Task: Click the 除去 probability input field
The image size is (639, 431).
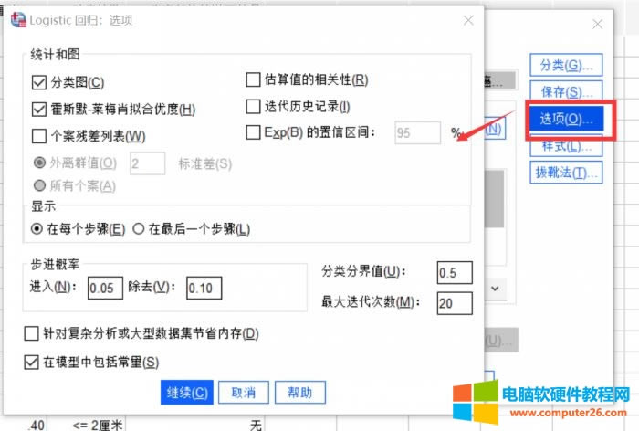Action: click(204, 289)
